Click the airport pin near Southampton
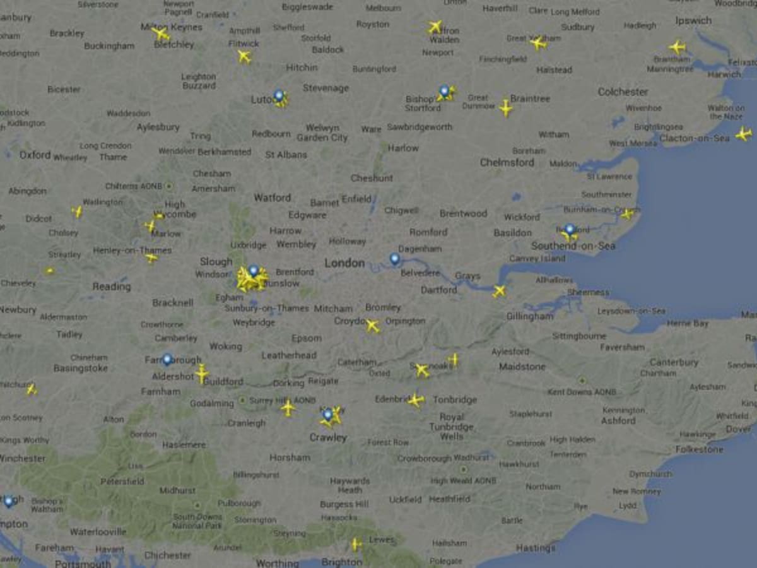This screenshot has height=568, width=757. [9, 501]
